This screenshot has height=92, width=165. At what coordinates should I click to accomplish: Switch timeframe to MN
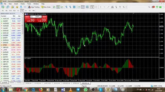(x=34, y=11)
